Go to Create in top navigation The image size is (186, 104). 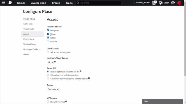coord(56,3)
